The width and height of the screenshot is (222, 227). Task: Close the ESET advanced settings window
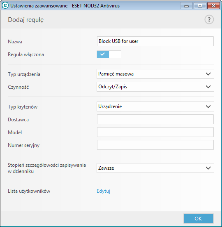(x=213, y=6)
